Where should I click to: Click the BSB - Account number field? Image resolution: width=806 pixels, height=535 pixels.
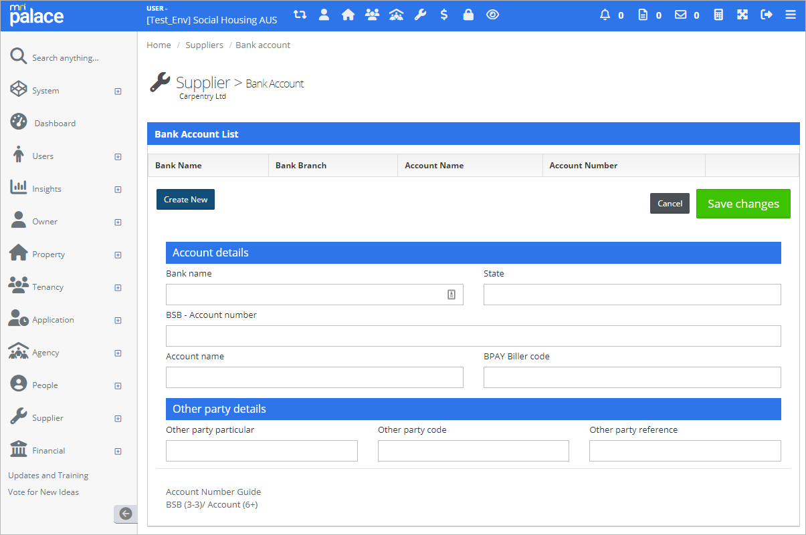tap(474, 336)
